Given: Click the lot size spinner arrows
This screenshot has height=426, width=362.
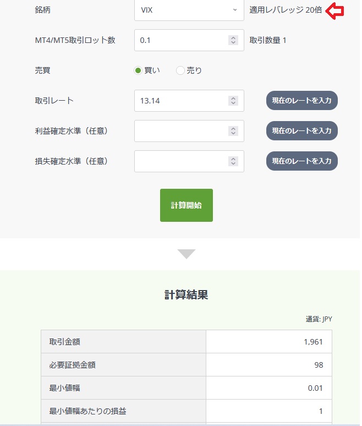Looking at the screenshot, I should (233, 40).
